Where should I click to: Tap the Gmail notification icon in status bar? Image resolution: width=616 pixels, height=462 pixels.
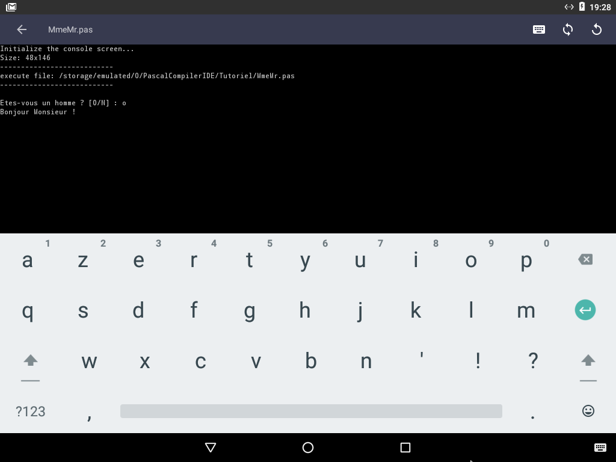pos(11,7)
